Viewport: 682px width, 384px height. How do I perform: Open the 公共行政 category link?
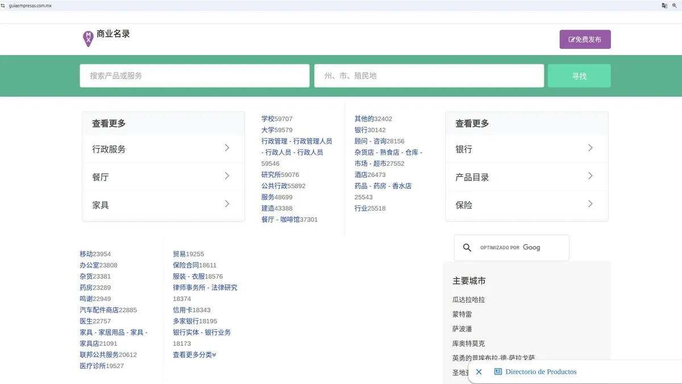click(x=275, y=185)
